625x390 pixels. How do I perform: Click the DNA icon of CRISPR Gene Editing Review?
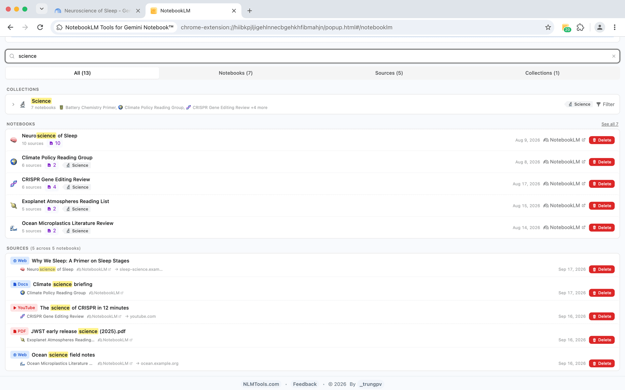(x=14, y=184)
